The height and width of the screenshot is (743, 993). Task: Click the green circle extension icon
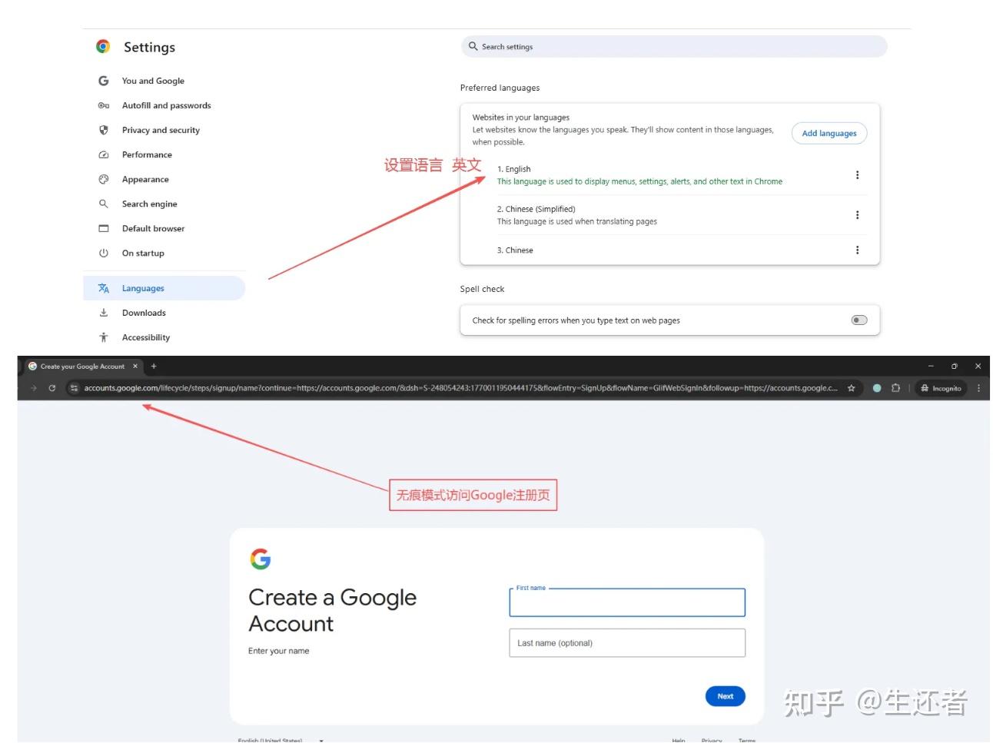877,388
